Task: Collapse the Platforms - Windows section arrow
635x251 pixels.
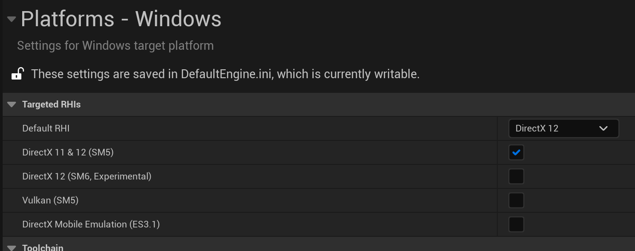Action: click(12, 19)
